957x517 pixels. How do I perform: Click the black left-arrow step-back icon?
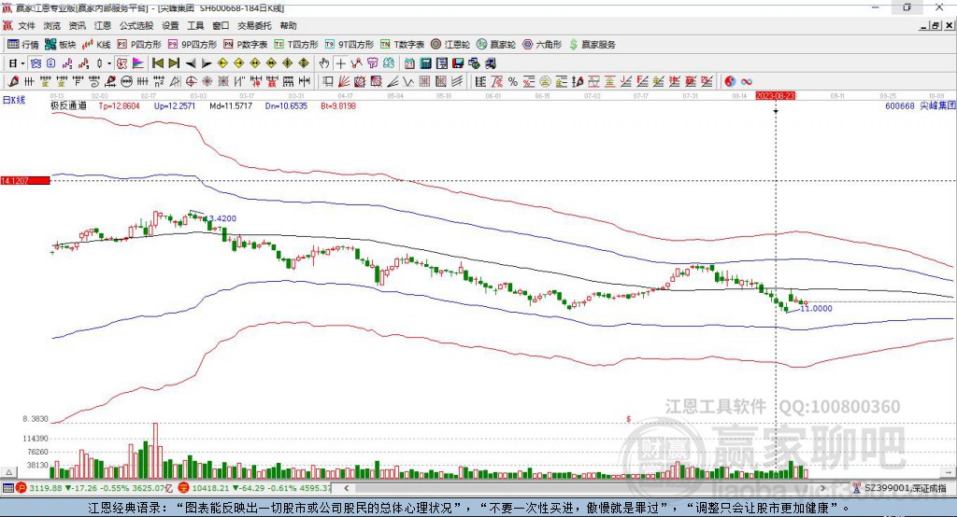pos(191,63)
